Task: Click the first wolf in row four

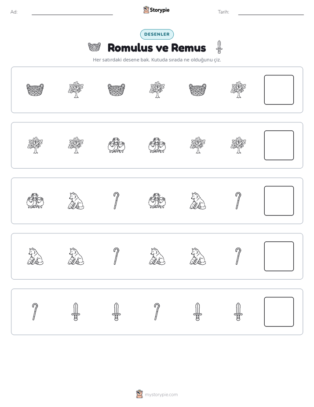Action: coord(35,256)
